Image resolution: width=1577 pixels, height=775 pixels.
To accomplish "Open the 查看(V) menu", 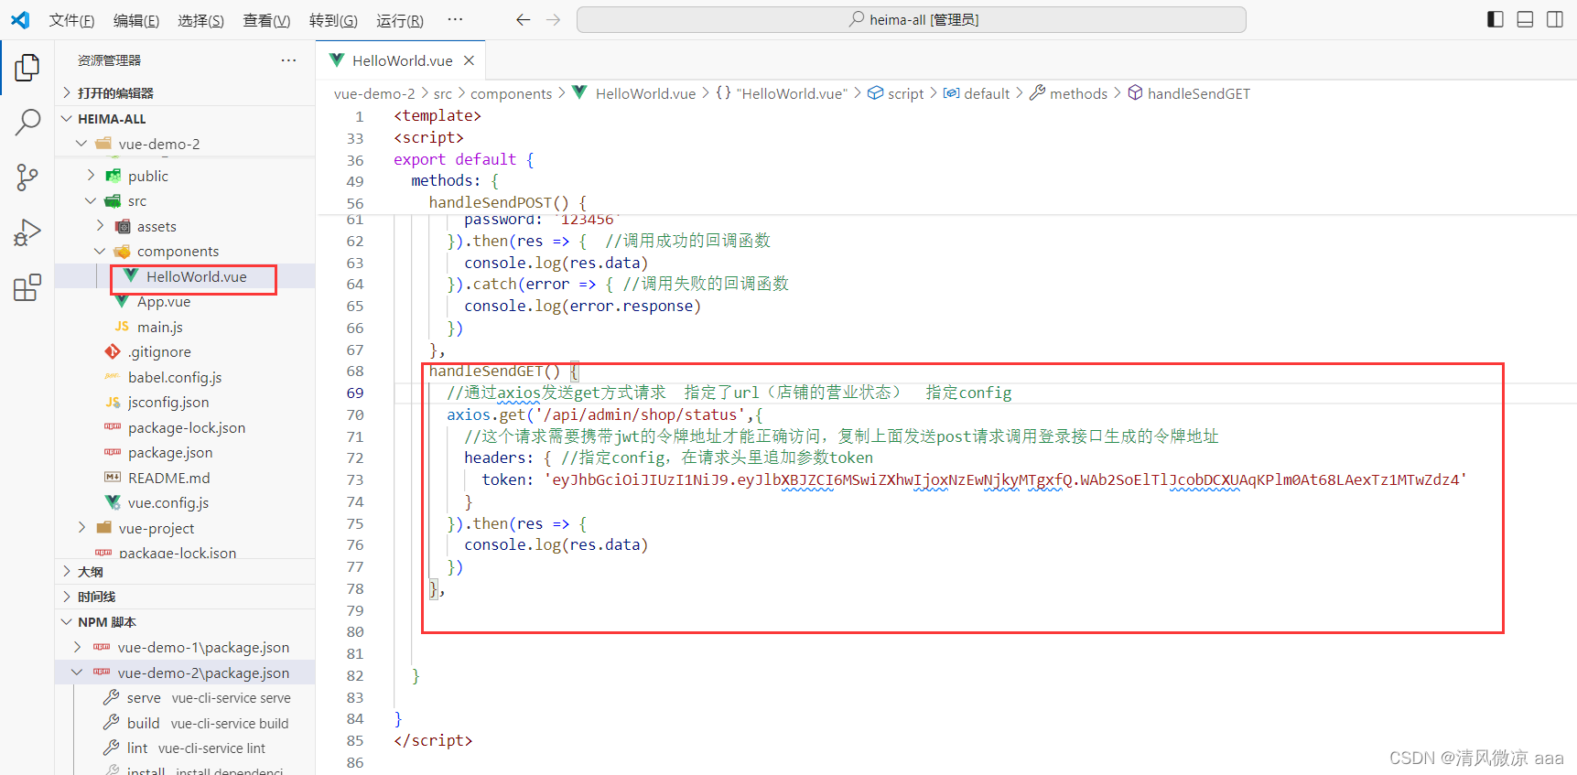I will click(x=266, y=20).
